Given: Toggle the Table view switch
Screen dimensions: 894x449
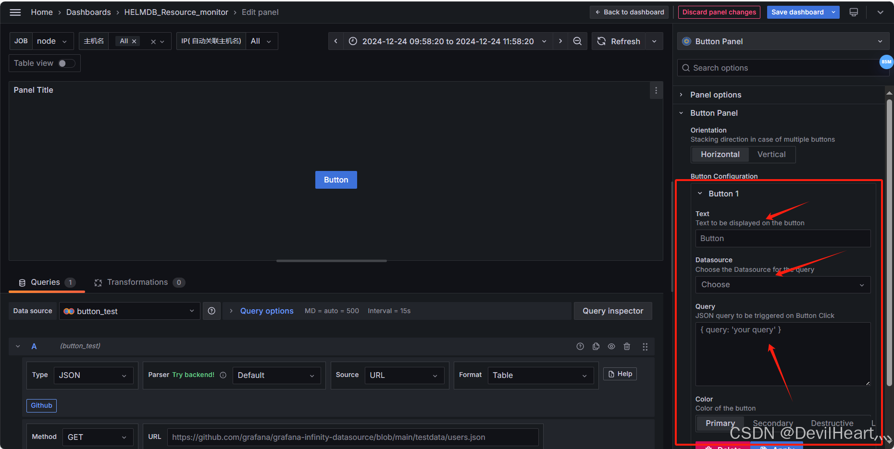Looking at the screenshot, I should click(x=67, y=63).
